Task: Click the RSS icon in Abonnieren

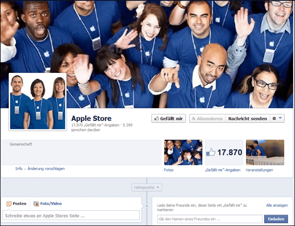Action: coord(194,118)
